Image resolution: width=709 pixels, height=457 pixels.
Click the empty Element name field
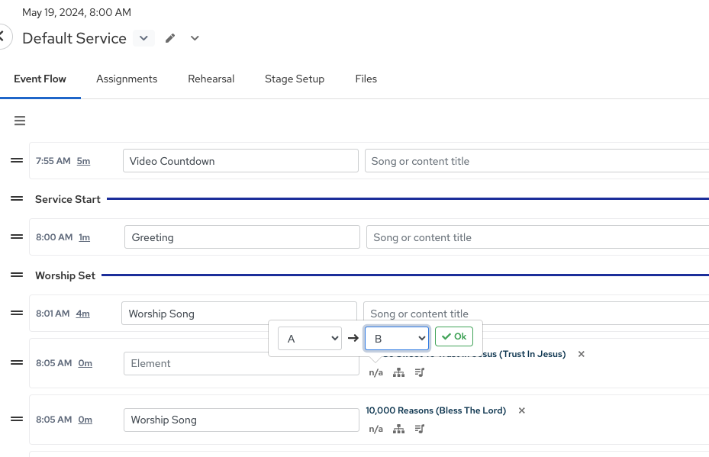click(240, 363)
